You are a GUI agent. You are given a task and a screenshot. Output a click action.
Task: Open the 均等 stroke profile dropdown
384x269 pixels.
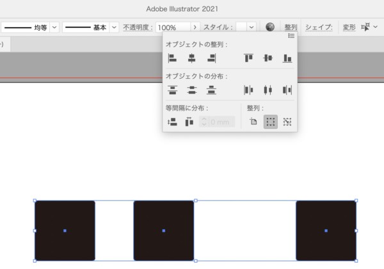click(x=54, y=28)
